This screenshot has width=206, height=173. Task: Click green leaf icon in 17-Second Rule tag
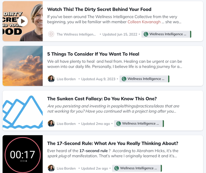click(x=116, y=168)
